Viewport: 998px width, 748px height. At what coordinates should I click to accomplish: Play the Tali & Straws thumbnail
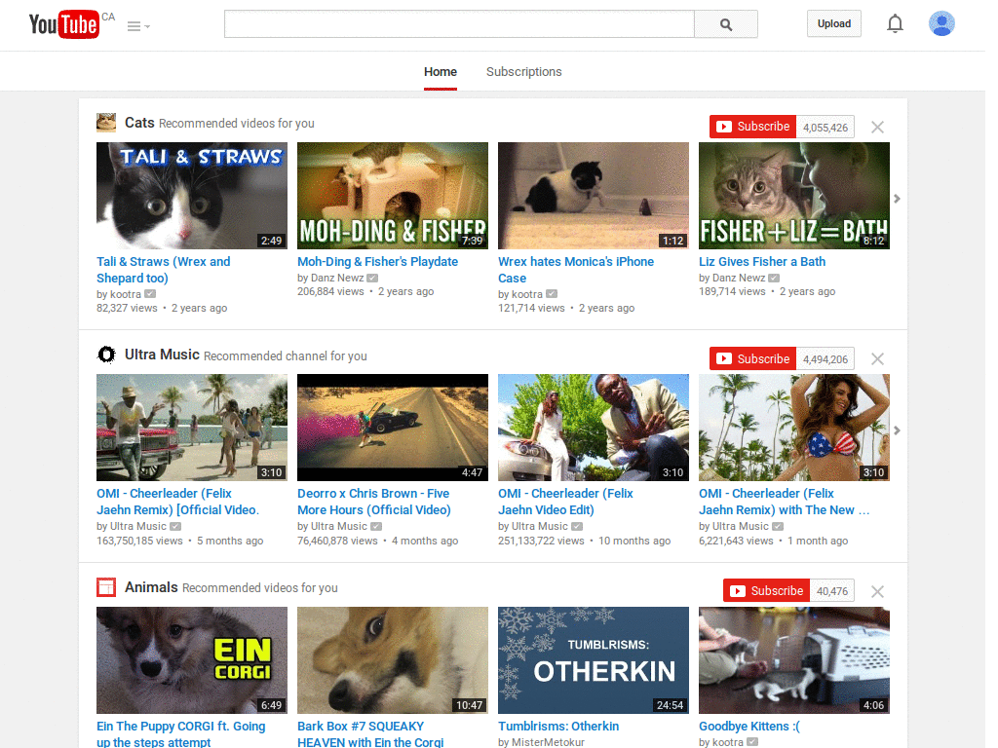click(192, 195)
